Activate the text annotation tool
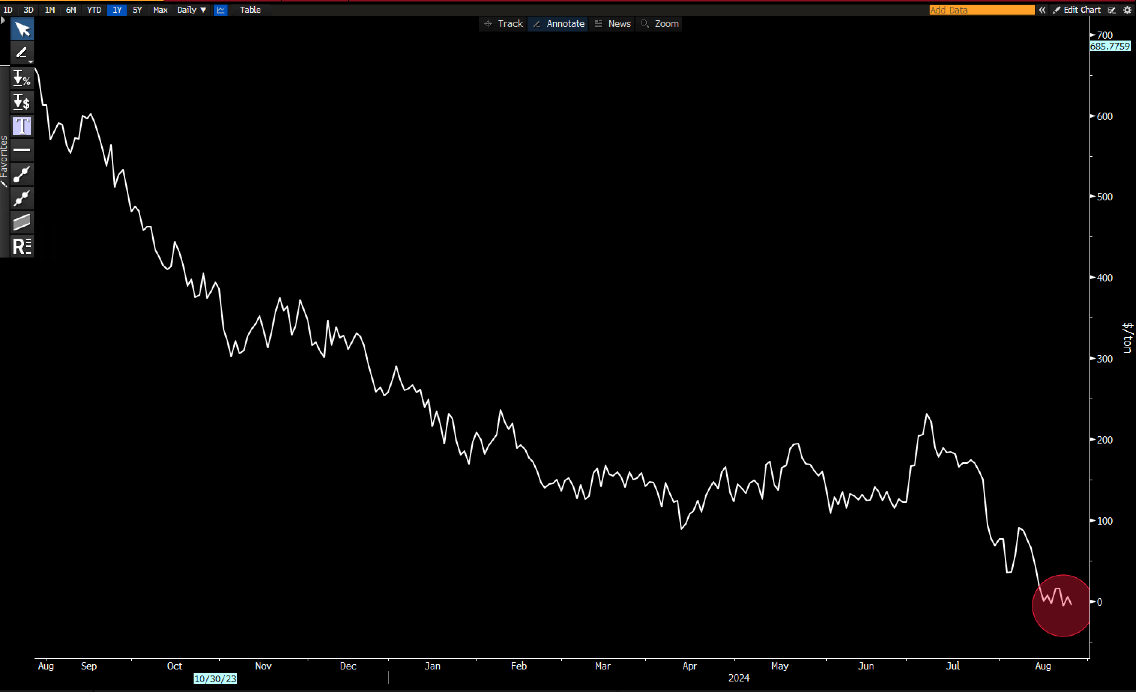The height and width of the screenshot is (692, 1136). [x=22, y=126]
